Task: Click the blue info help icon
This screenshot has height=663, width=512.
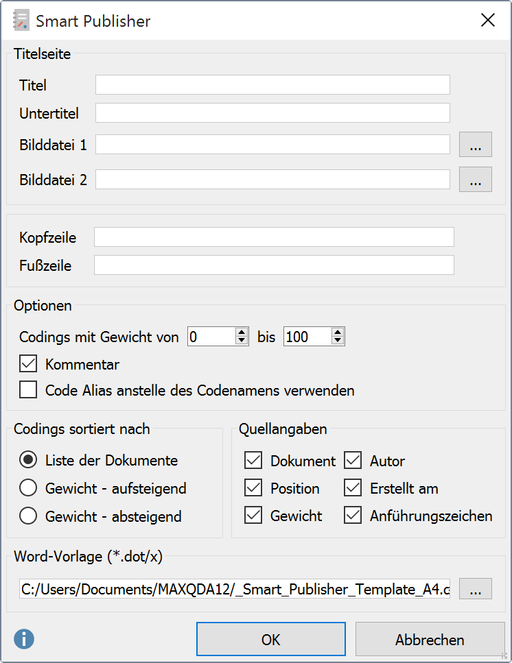Action: (24, 639)
